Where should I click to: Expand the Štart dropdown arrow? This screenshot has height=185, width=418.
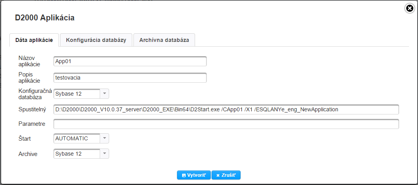click(x=104, y=138)
